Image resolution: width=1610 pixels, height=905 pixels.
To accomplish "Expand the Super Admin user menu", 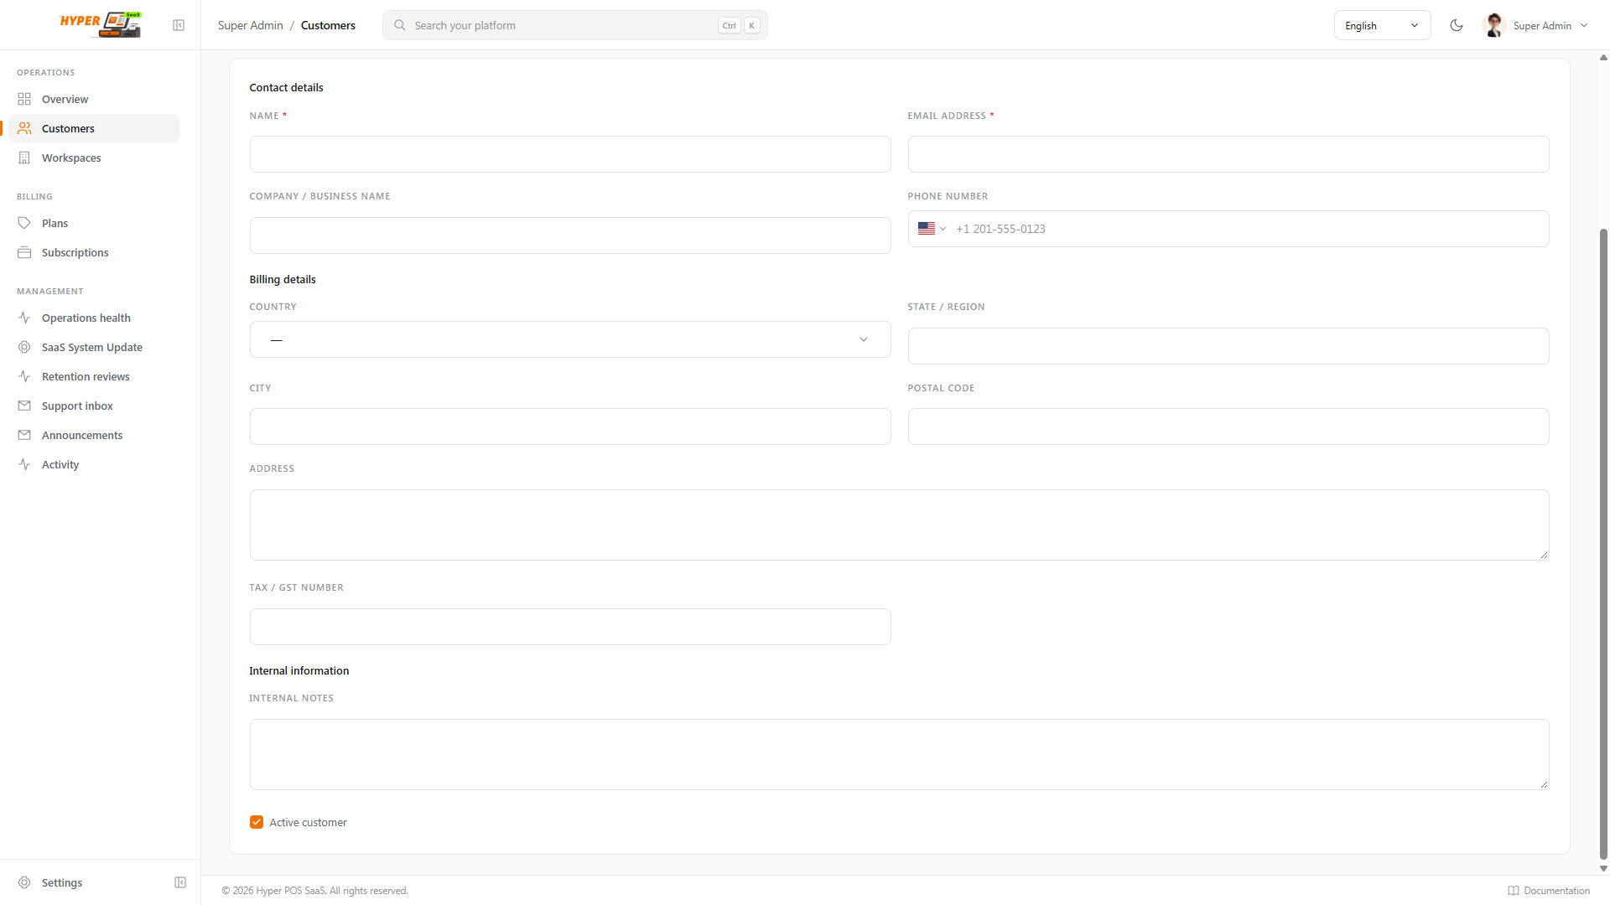I will click(x=1535, y=25).
